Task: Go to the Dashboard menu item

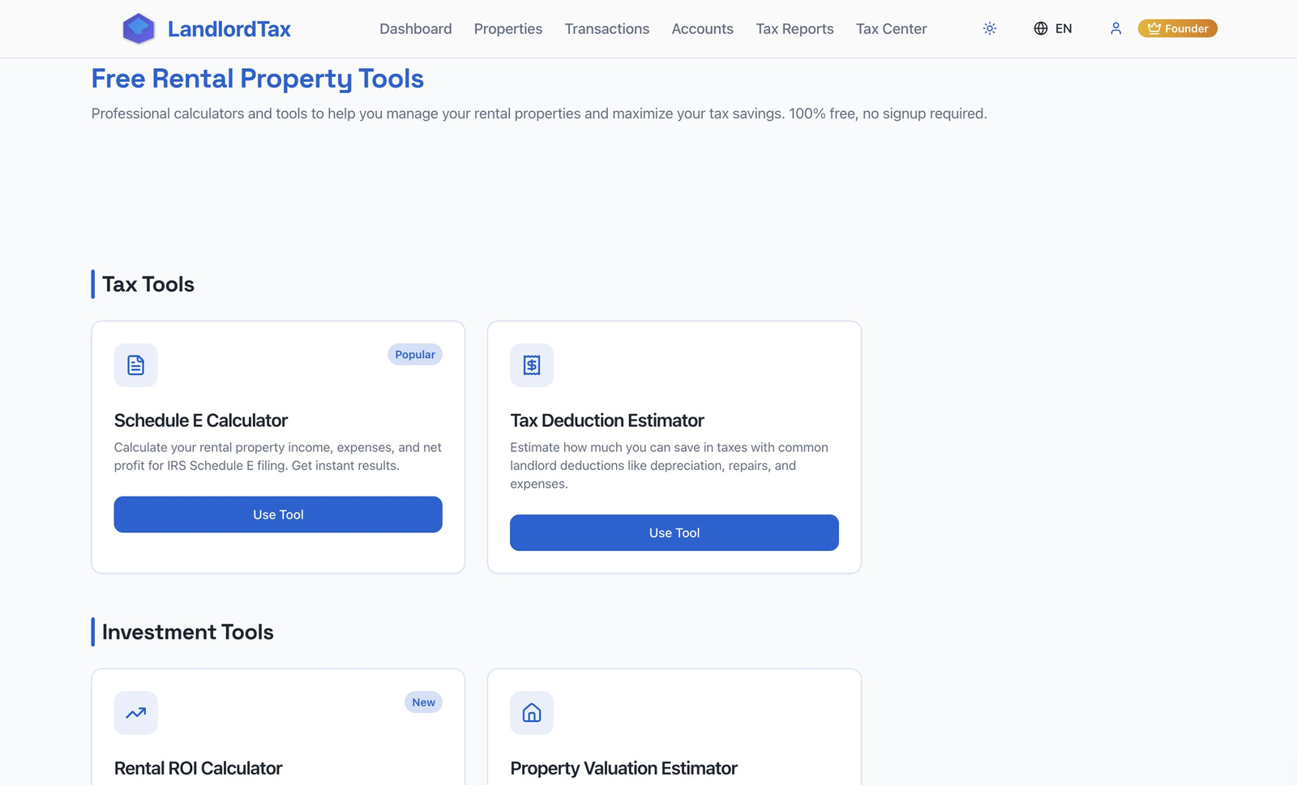Action: tap(415, 29)
